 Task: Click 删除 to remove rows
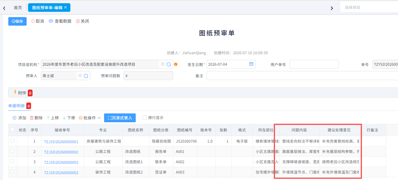(x=36, y=118)
